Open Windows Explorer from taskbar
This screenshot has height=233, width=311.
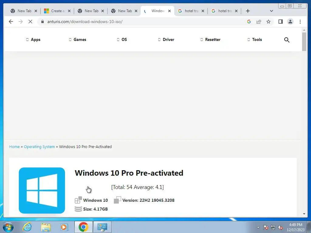pos(46,227)
